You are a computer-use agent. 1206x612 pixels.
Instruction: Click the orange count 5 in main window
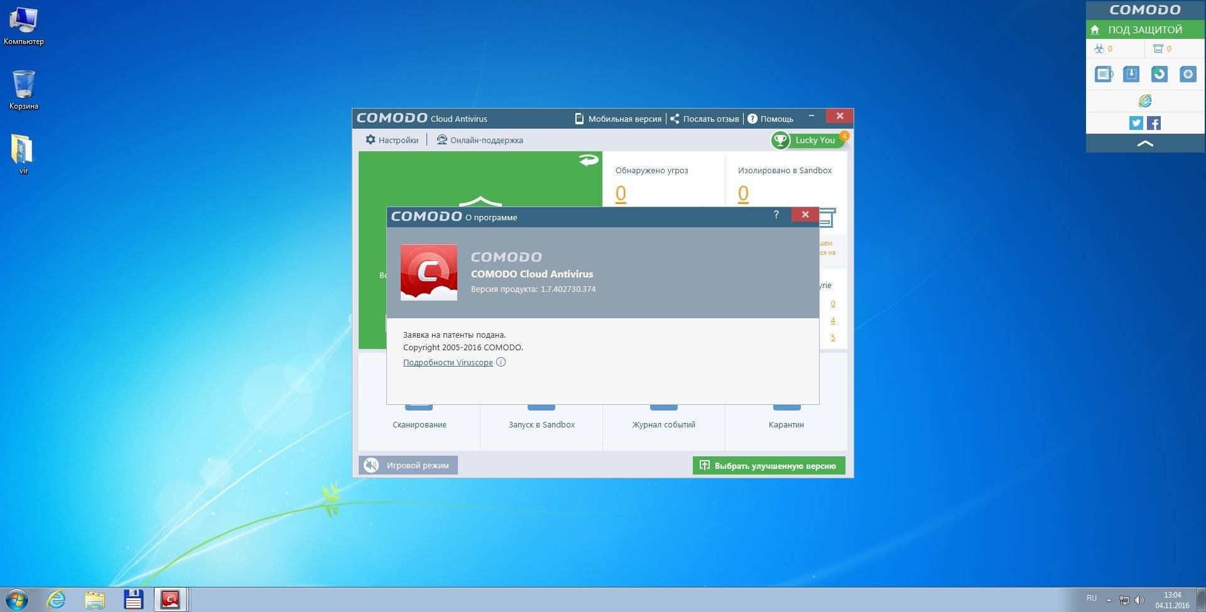pyautogui.click(x=833, y=338)
